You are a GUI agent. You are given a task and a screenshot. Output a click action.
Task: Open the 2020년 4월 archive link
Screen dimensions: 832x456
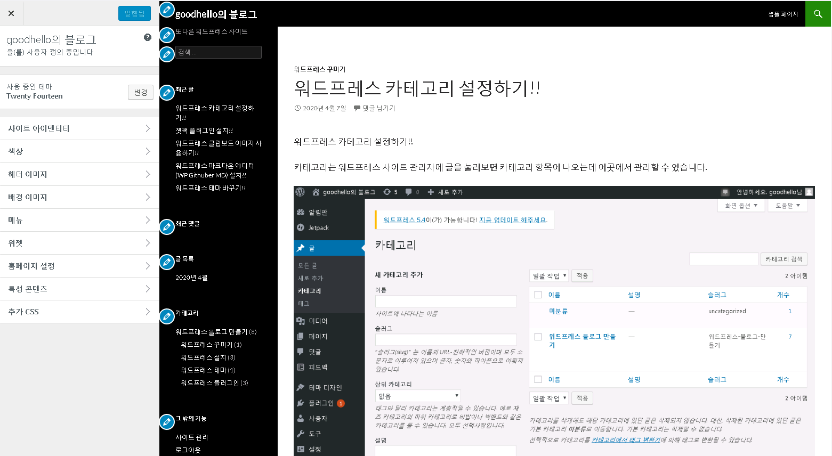(x=191, y=278)
